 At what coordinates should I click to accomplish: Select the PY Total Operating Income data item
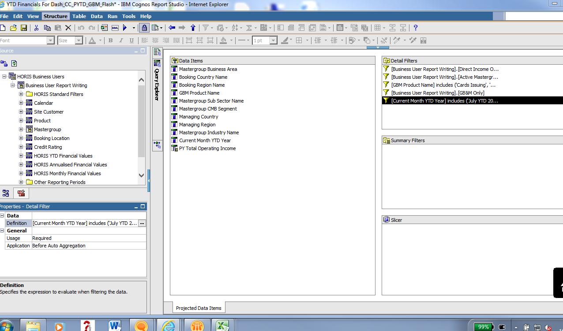click(207, 148)
